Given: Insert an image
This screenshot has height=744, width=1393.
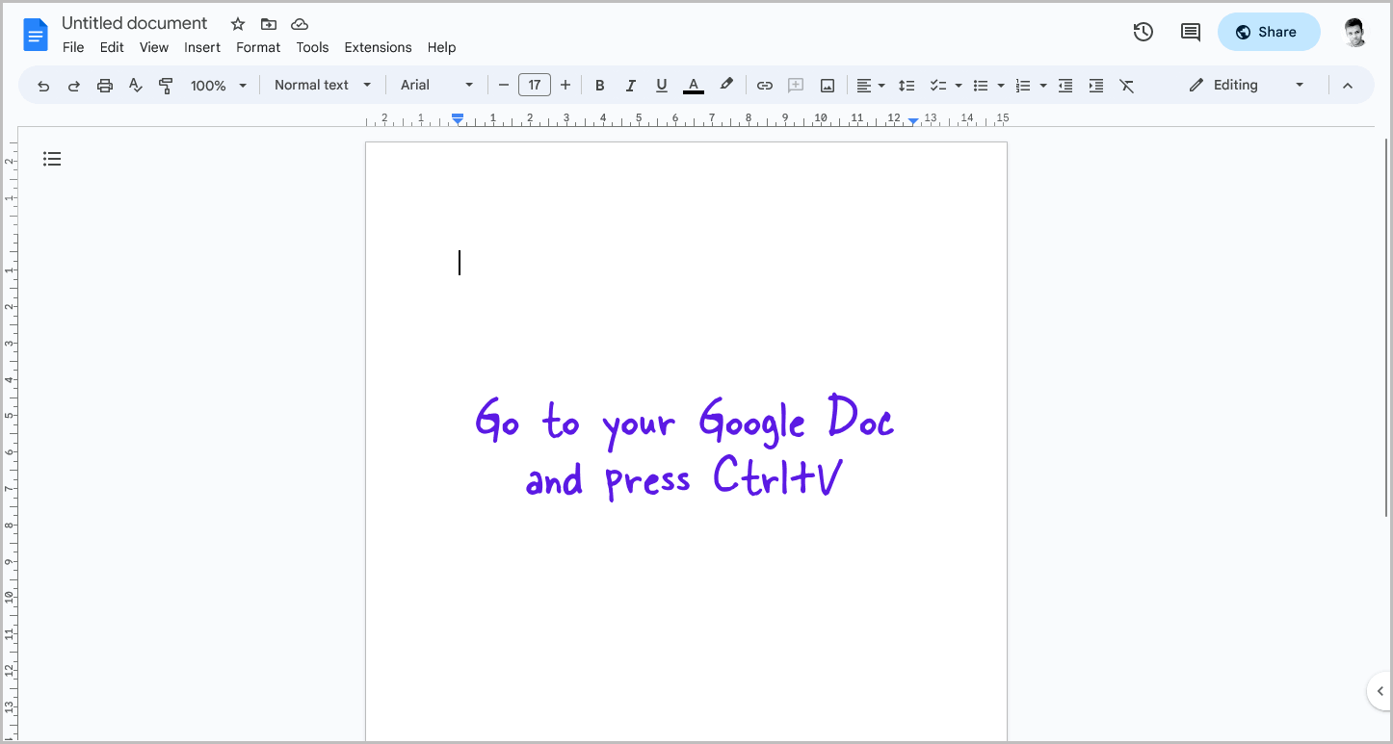Looking at the screenshot, I should pos(828,86).
